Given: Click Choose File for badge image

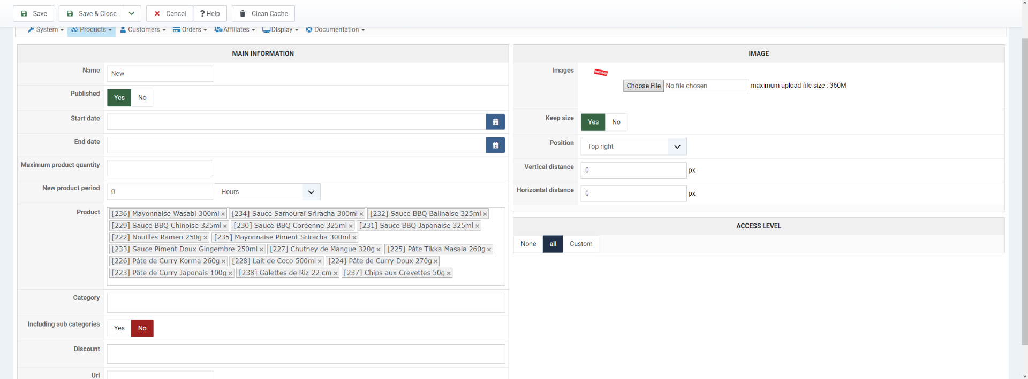Looking at the screenshot, I should coord(644,86).
